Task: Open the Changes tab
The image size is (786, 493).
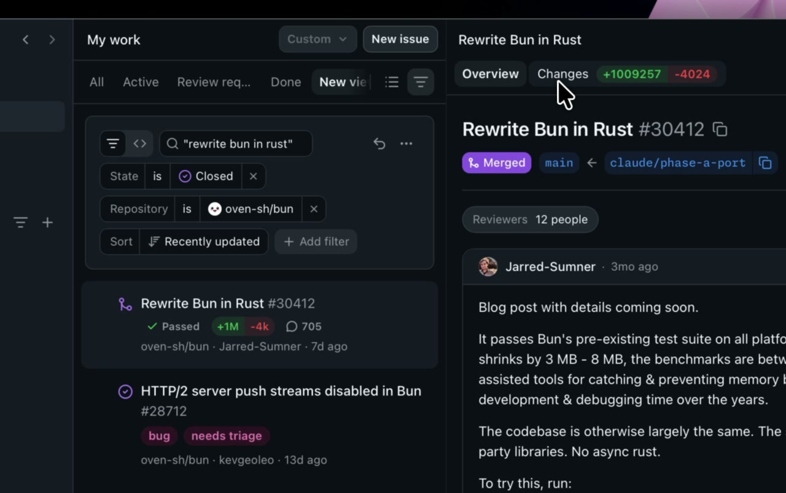Action: [x=628, y=74]
